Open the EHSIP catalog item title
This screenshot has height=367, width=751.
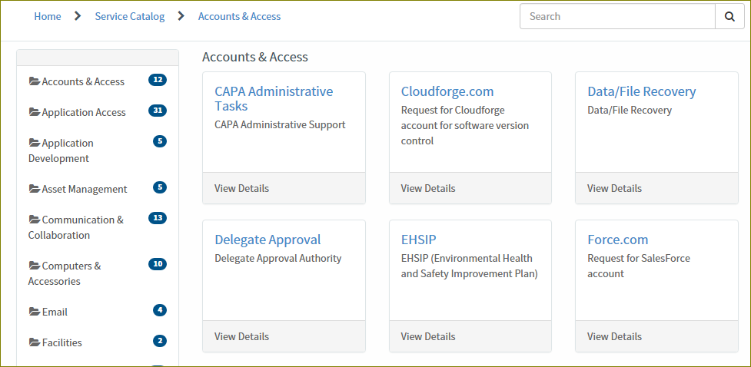[x=418, y=240]
